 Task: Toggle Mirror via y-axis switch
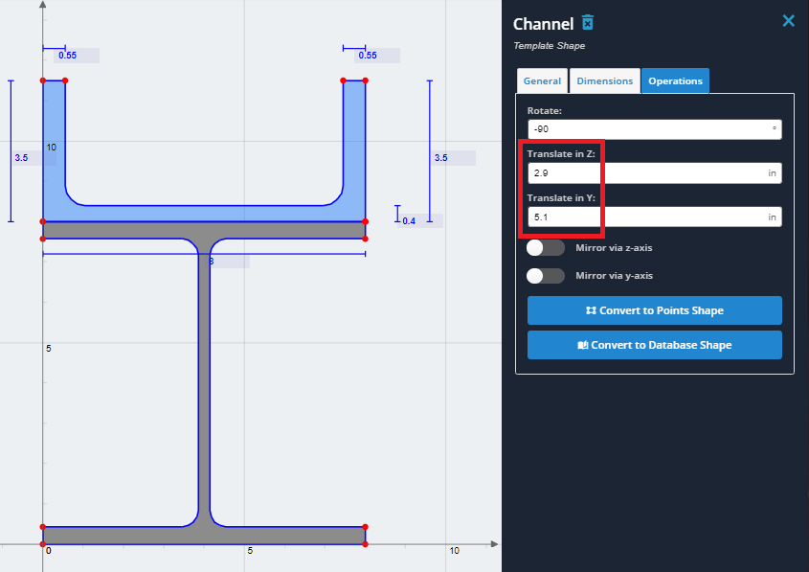546,276
